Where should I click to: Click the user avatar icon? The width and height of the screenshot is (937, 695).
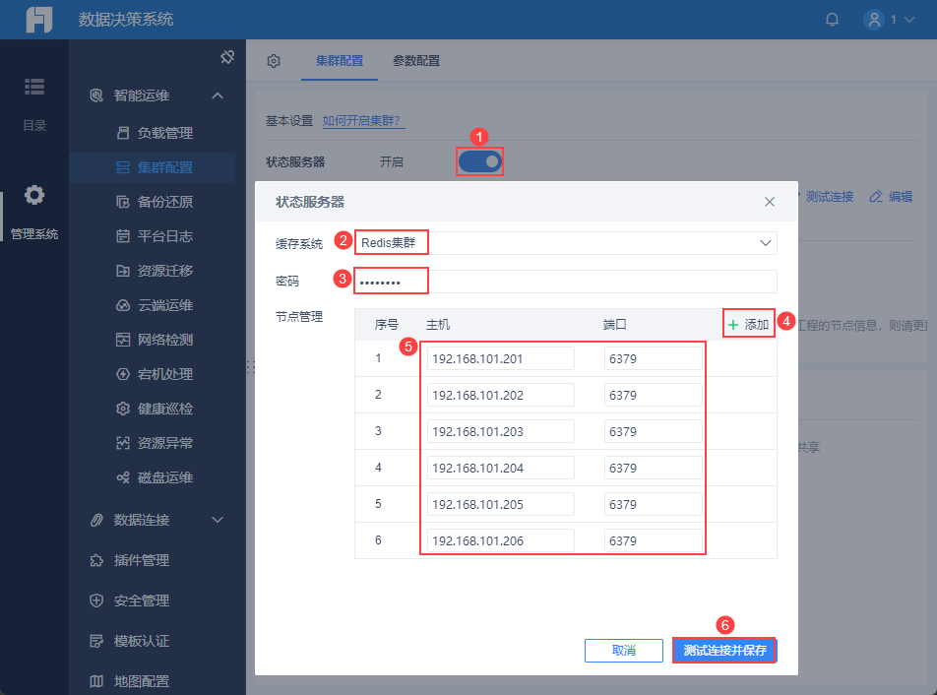pos(874,20)
